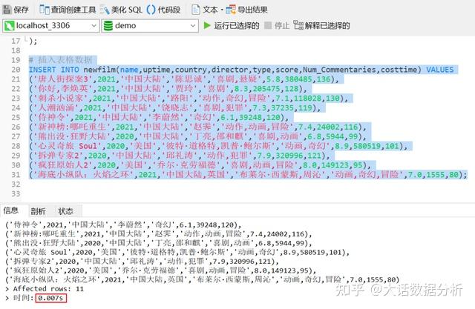The height and width of the screenshot is (309, 475).
Task: Click the '海底小纵队' row on line 31
Action: coord(248,174)
